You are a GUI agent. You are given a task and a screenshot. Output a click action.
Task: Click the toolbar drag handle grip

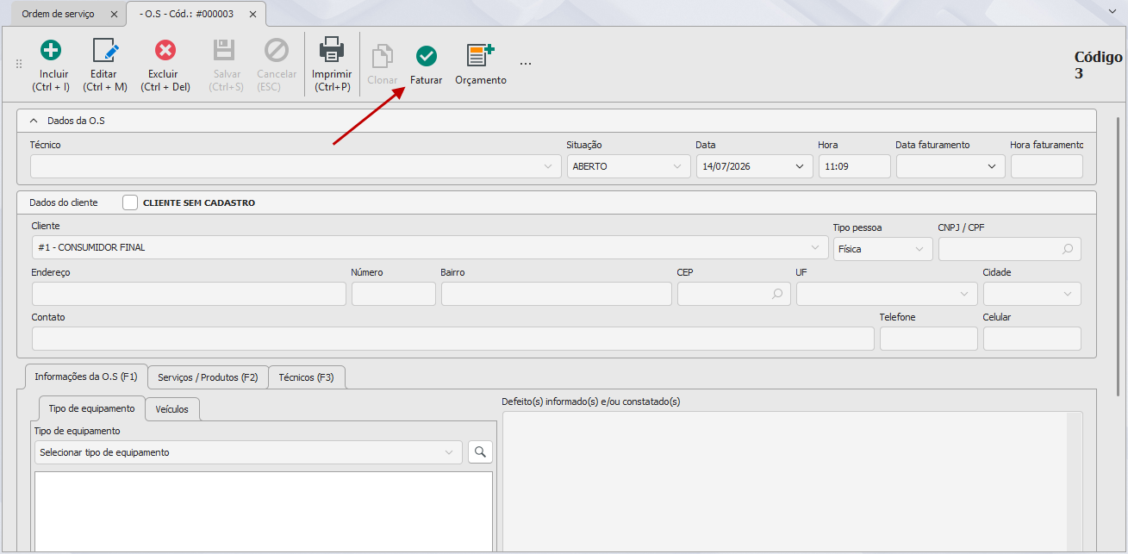(19, 64)
